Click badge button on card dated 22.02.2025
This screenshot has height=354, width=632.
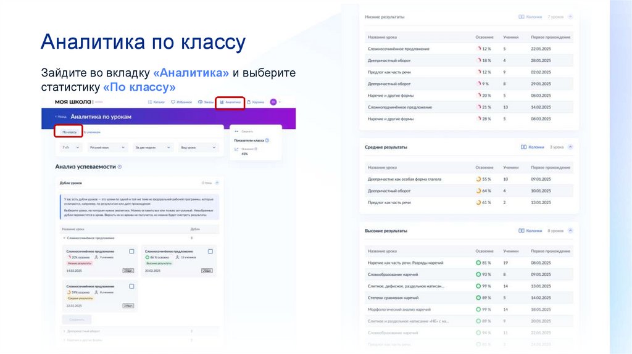click(128, 306)
